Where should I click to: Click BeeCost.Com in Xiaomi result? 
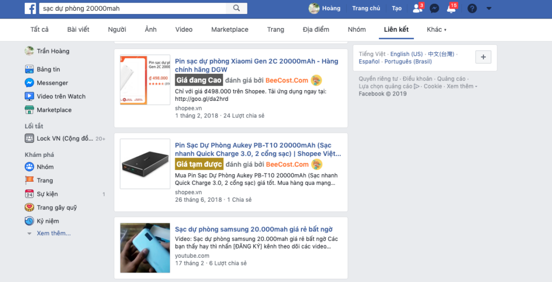click(287, 80)
